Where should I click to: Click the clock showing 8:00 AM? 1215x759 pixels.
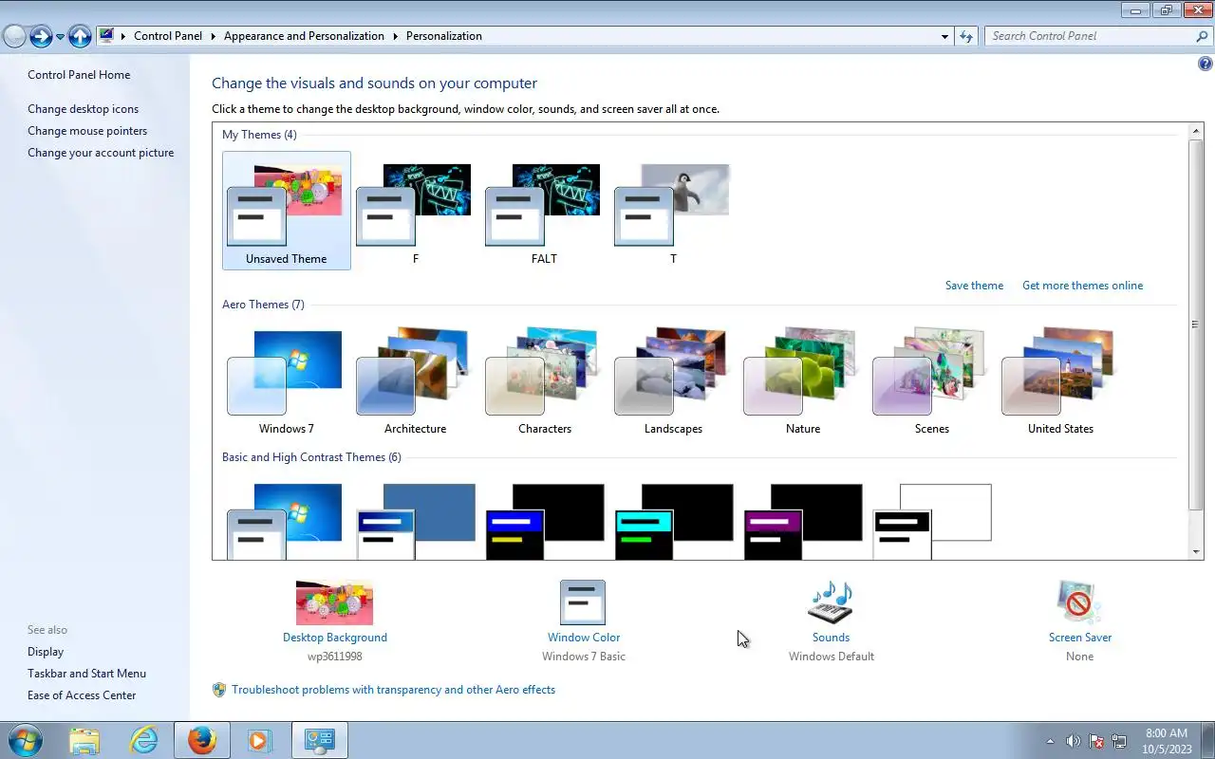1167,741
